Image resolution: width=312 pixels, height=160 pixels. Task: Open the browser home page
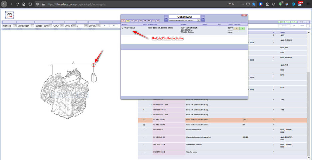(x=24, y=4)
